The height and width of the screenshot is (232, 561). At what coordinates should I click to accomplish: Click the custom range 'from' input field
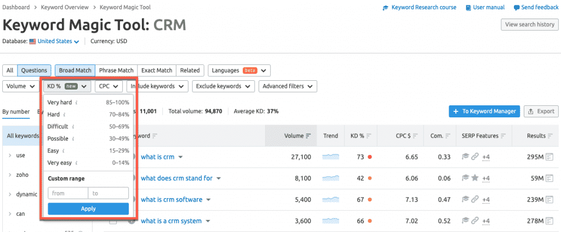[x=68, y=193]
